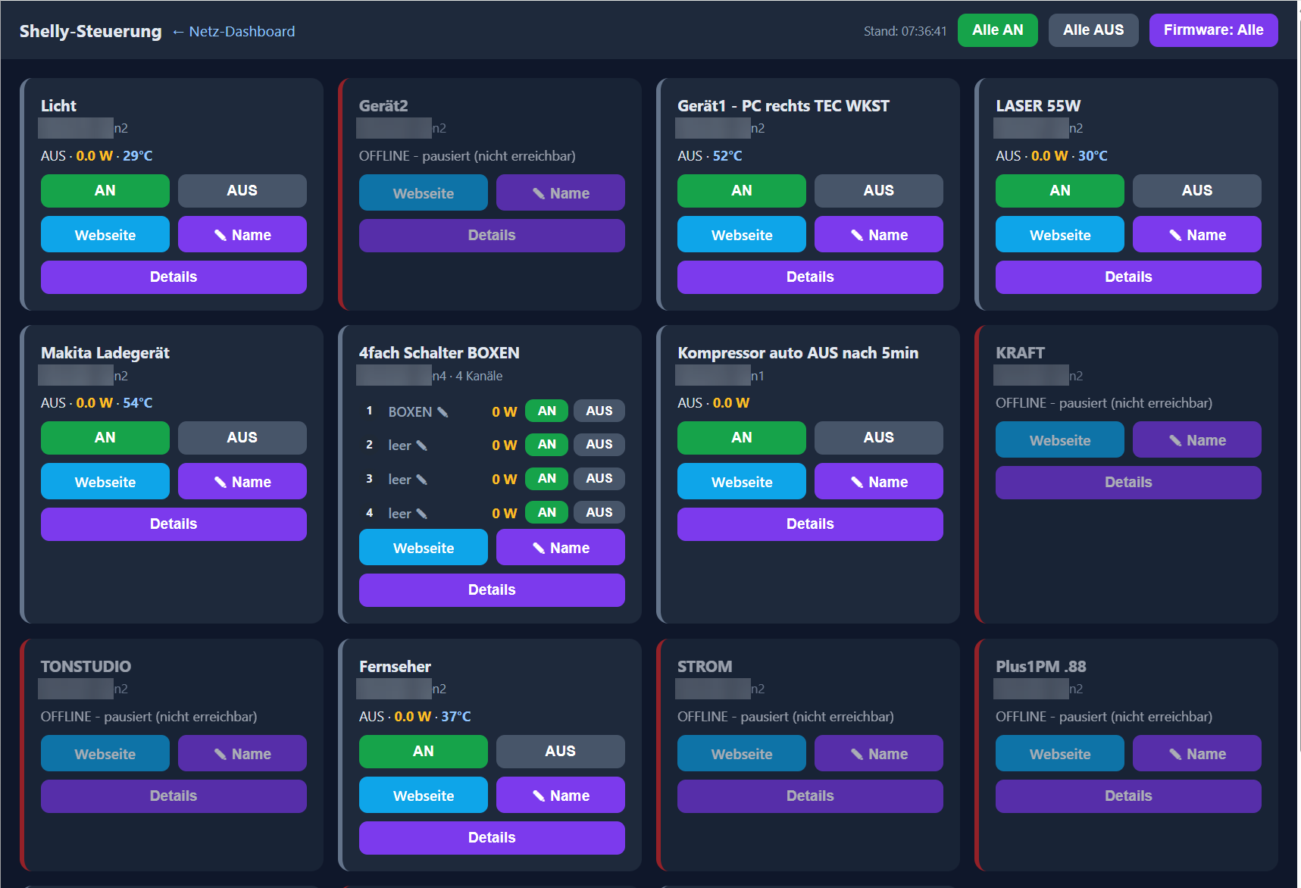
Task: Open LASER 55W Details
Action: coord(1128,277)
